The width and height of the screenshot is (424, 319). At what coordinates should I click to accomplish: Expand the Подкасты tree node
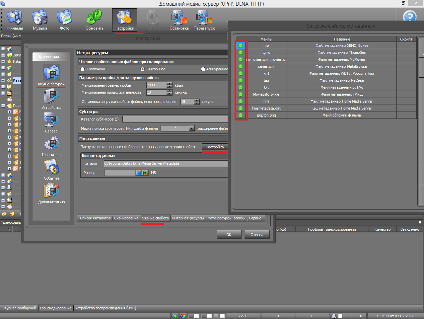coord(3,106)
